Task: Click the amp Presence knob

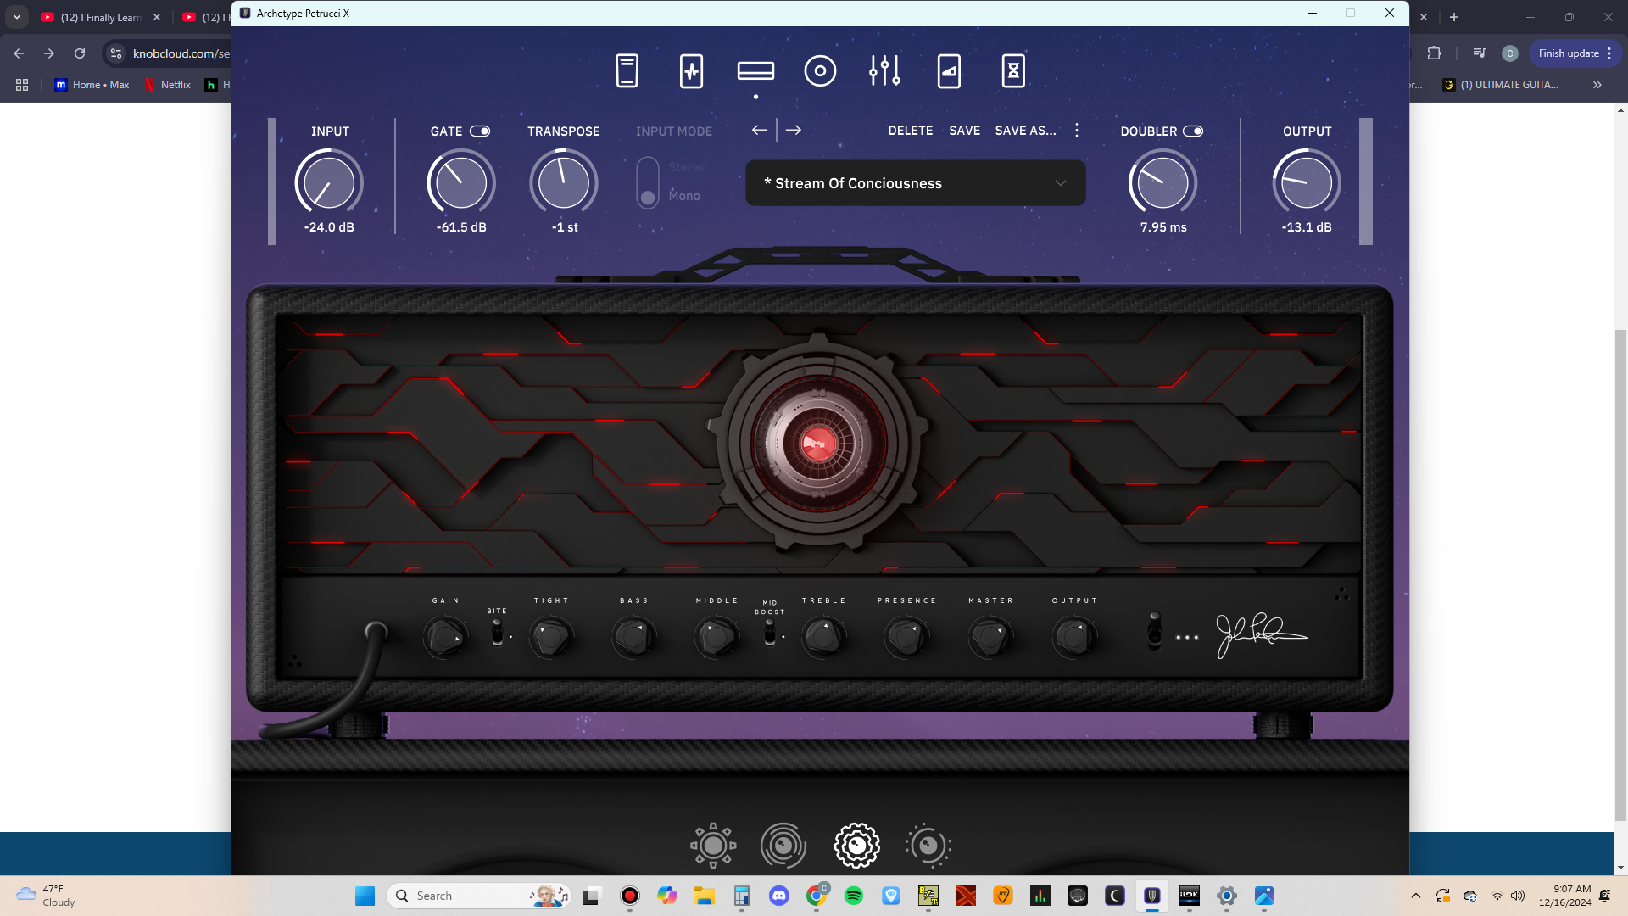Action: (x=906, y=638)
